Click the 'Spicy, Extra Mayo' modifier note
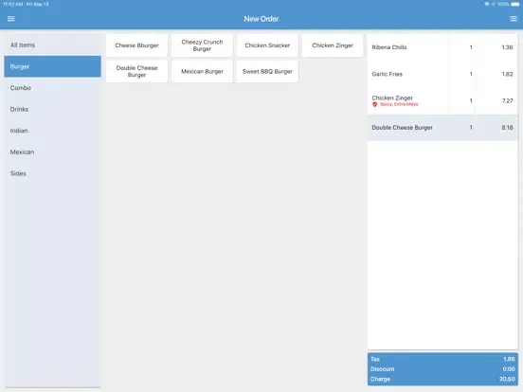Image resolution: width=523 pixels, height=392 pixels. tap(399, 104)
